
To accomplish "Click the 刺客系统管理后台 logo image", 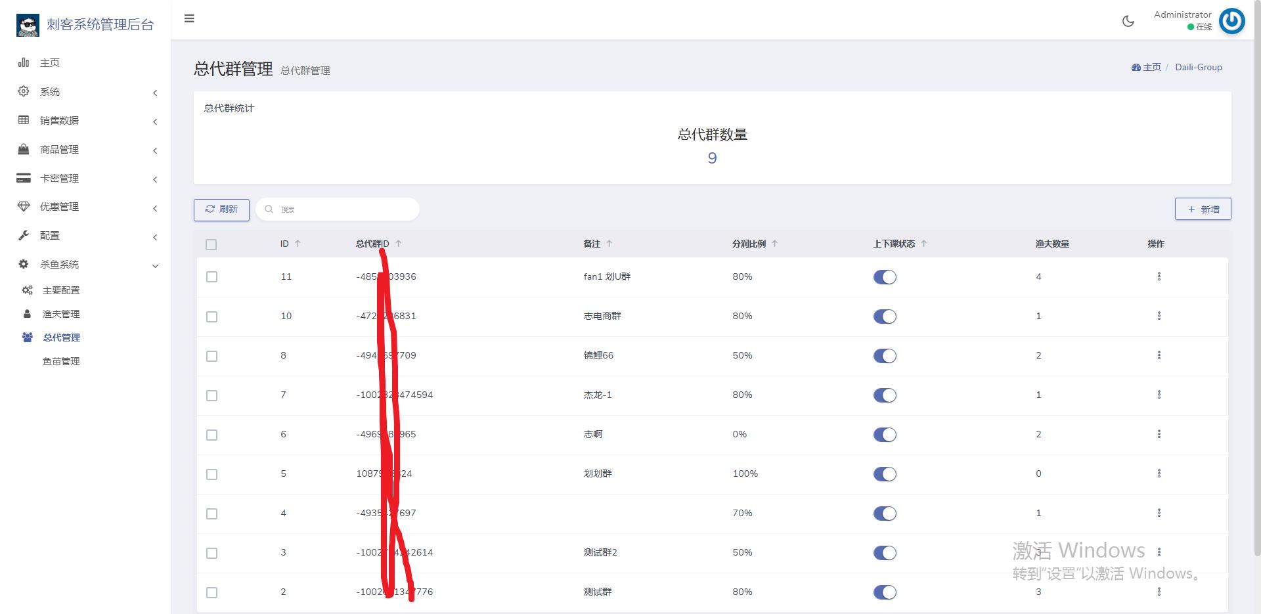I will (28, 25).
